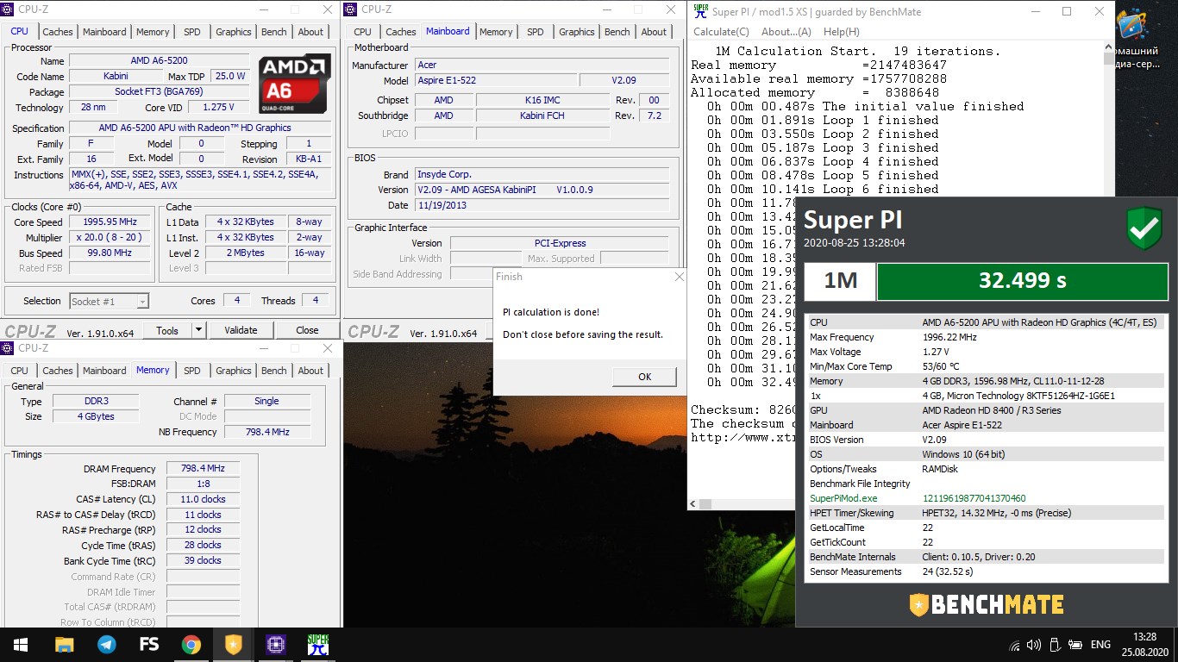
Task: Click the Close button in CPU-Z
Action: point(307,330)
